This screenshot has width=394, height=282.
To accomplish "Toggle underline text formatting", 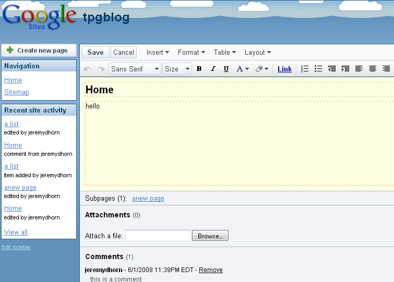I will (x=226, y=69).
